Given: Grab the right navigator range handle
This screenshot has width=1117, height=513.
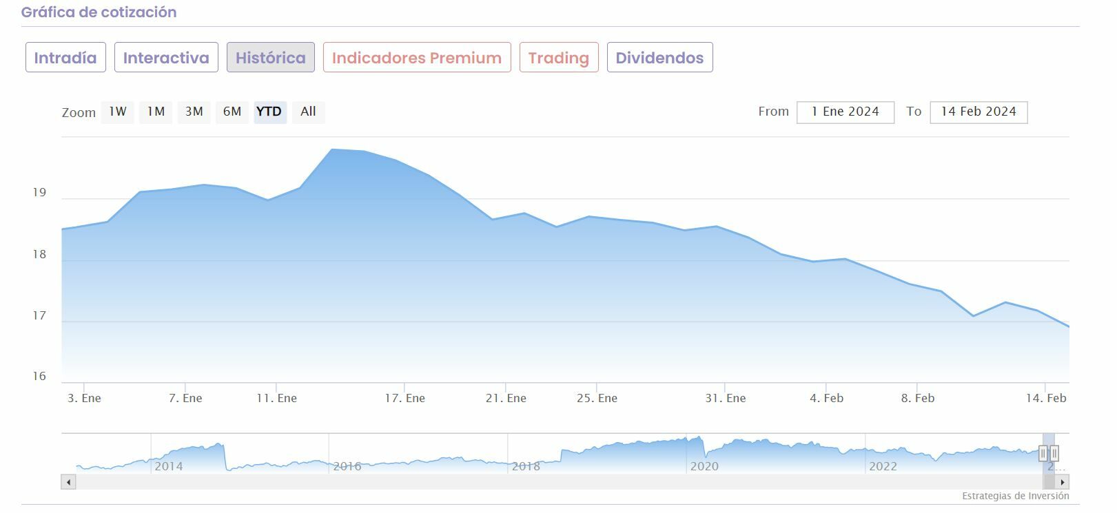Looking at the screenshot, I should click(x=1054, y=453).
